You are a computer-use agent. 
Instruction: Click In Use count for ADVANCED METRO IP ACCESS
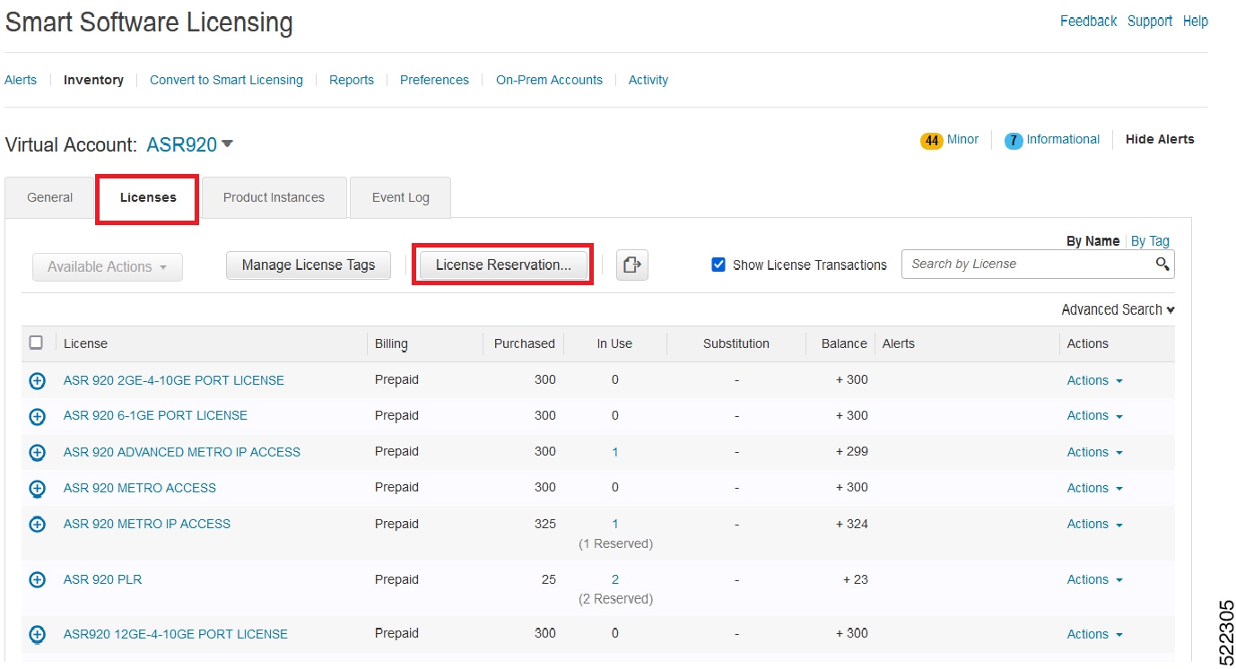615,452
